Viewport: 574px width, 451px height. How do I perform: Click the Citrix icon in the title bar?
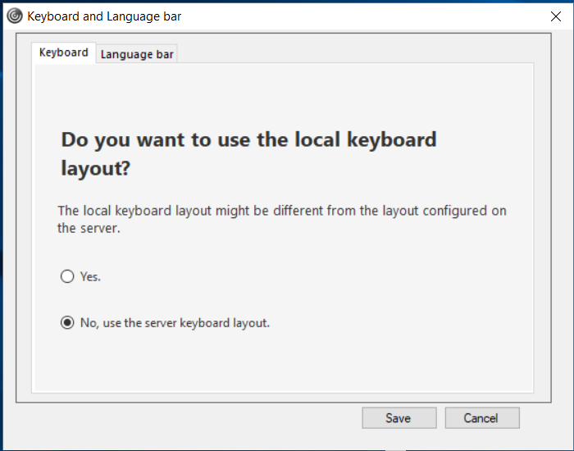tap(14, 16)
